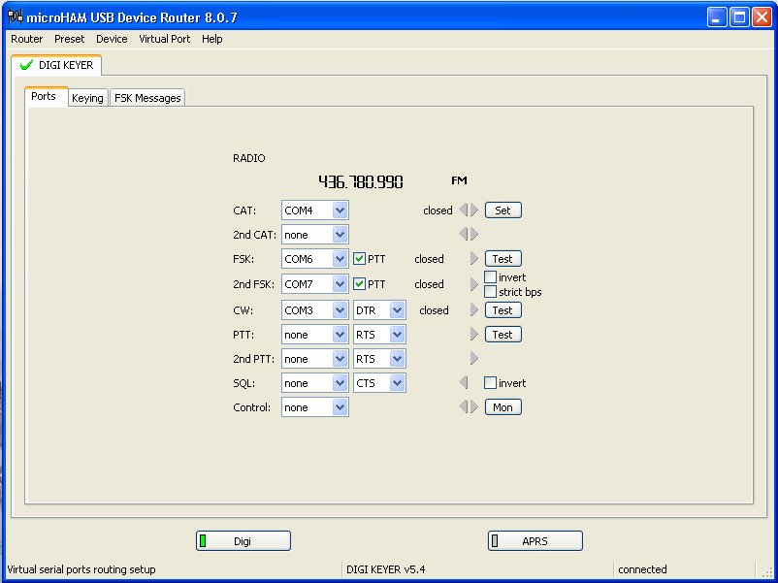778x583 pixels.
Task: Click the radio frequency display 436.780.990
Action: [360, 181]
